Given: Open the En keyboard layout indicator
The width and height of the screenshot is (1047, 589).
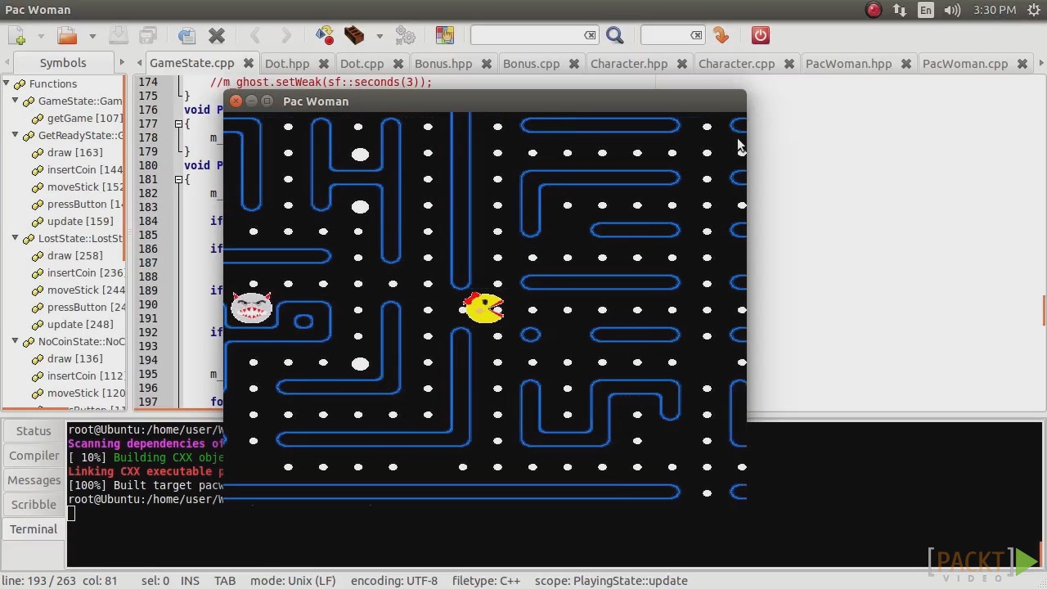Looking at the screenshot, I should (926, 10).
